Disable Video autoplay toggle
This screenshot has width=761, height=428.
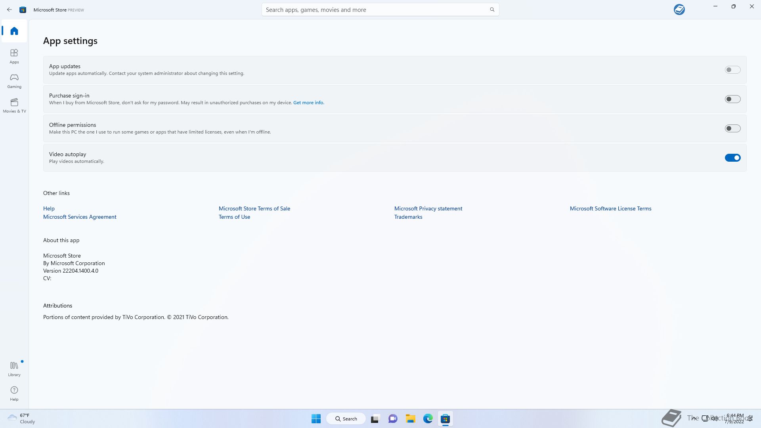732,158
